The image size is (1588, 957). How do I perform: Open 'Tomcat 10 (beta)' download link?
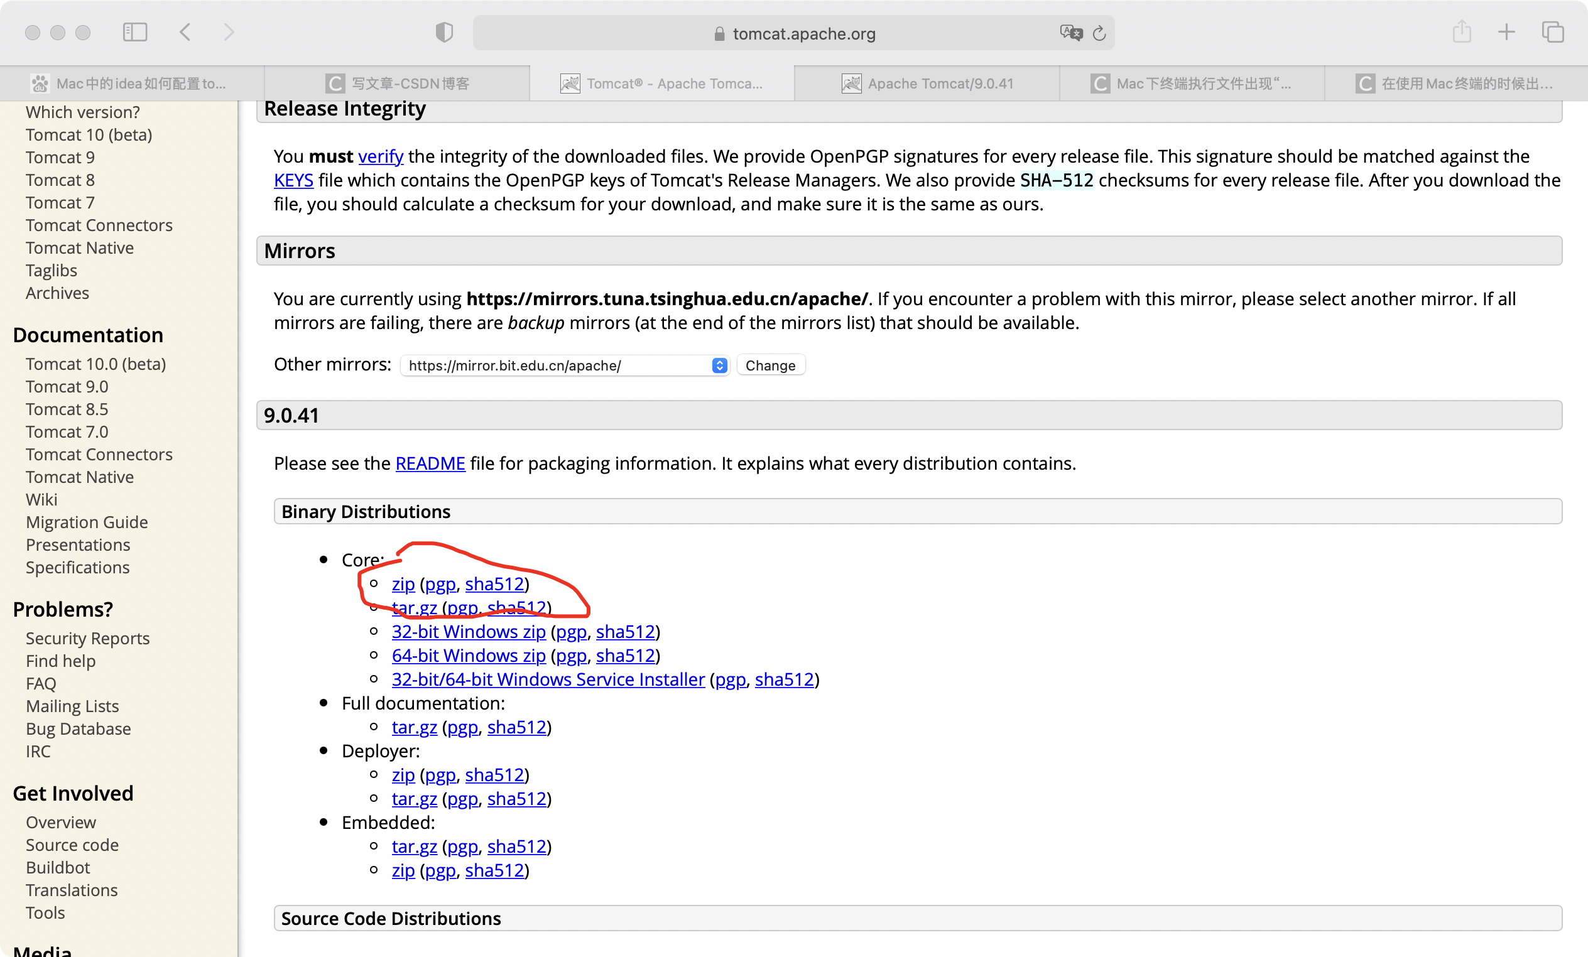[89, 134]
